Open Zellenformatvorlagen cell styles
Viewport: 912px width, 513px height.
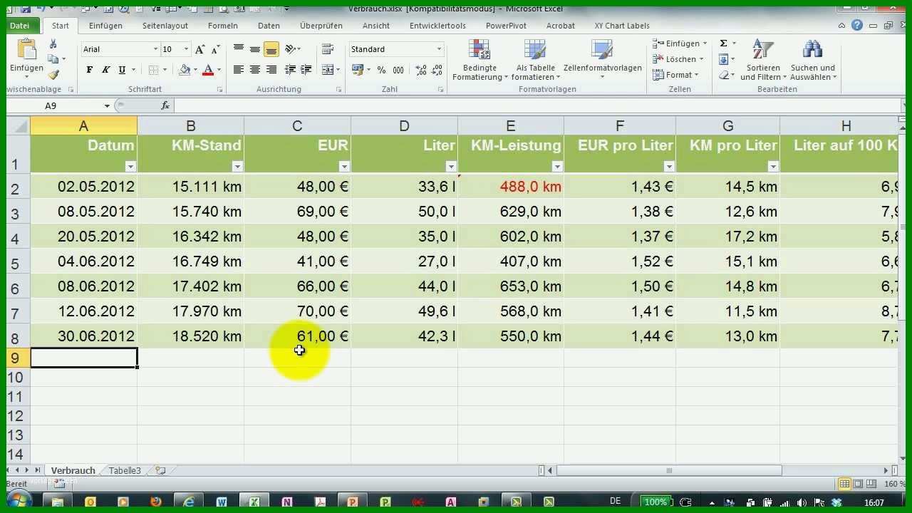(x=603, y=60)
